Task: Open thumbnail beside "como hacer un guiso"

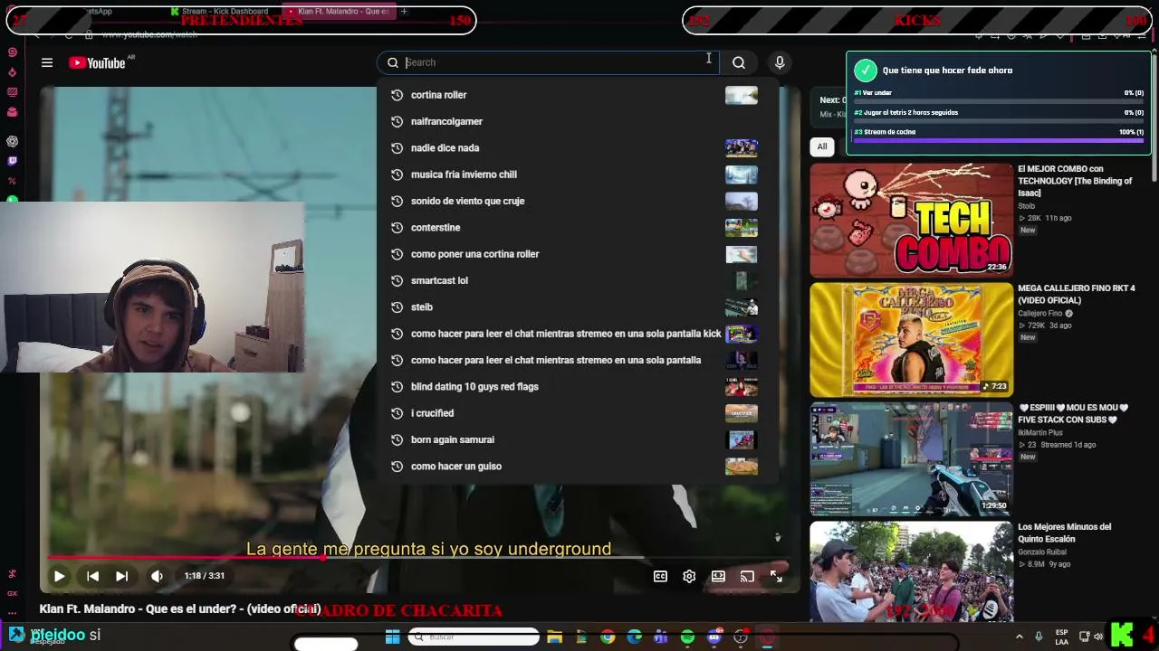Action: click(x=742, y=466)
